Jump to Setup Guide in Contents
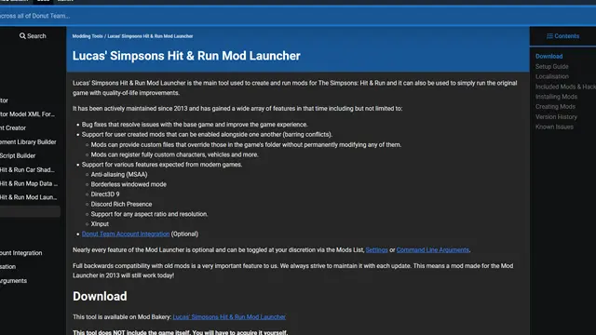The width and height of the screenshot is (596, 335). [552, 66]
